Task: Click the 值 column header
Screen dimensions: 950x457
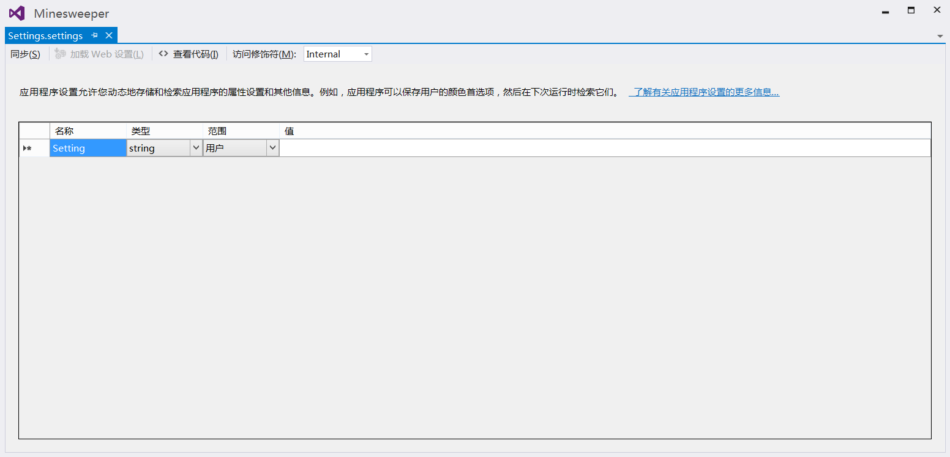Action: pyautogui.click(x=605, y=131)
